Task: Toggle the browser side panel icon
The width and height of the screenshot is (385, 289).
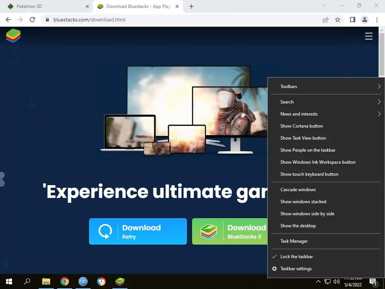Action: [x=353, y=20]
